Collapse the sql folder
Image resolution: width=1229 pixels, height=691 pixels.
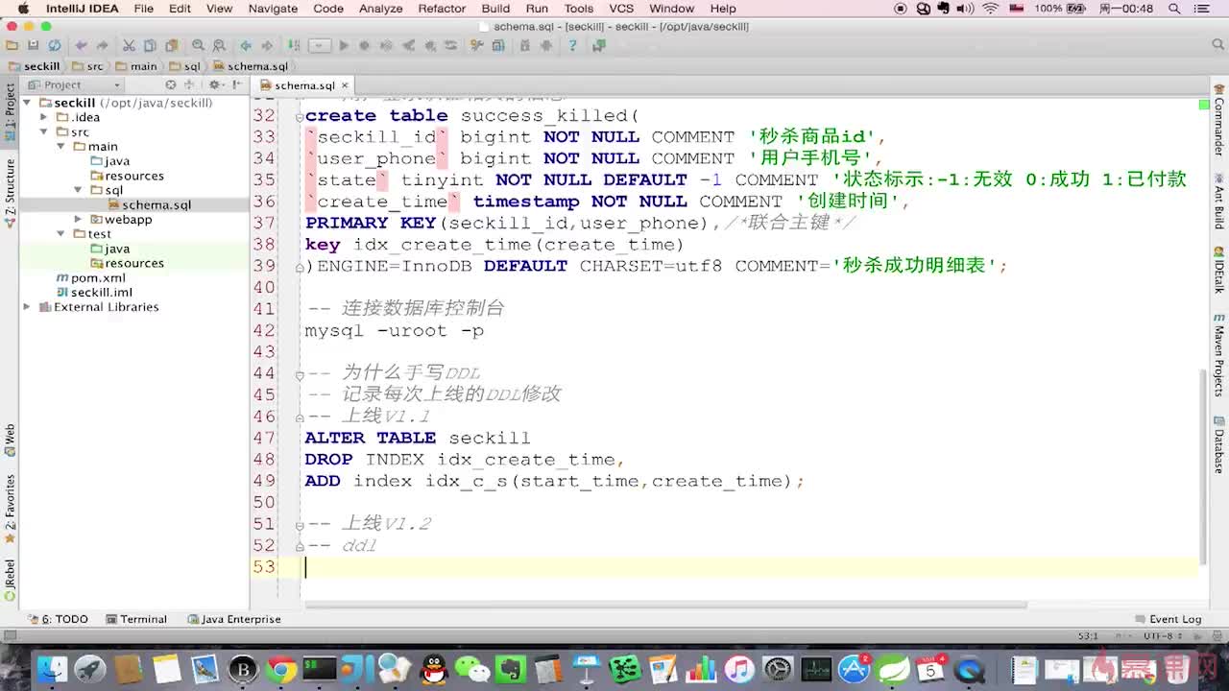tap(79, 190)
